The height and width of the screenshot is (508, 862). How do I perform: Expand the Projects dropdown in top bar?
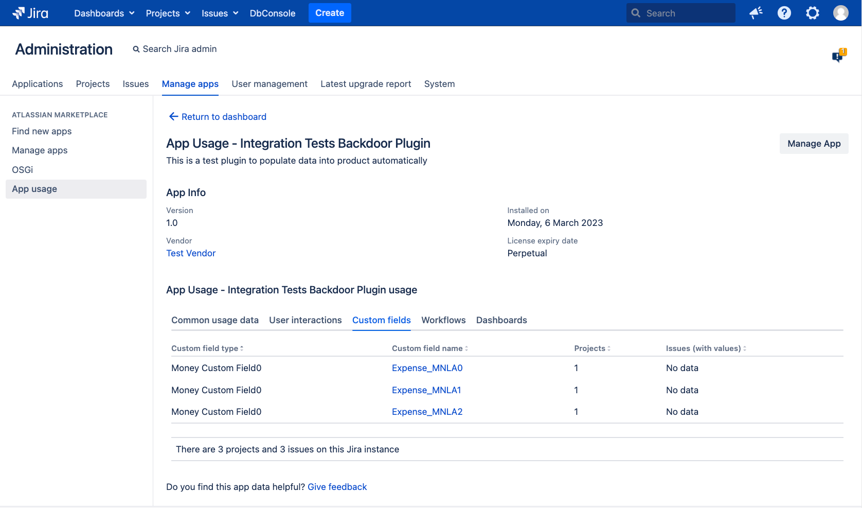click(x=168, y=13)
